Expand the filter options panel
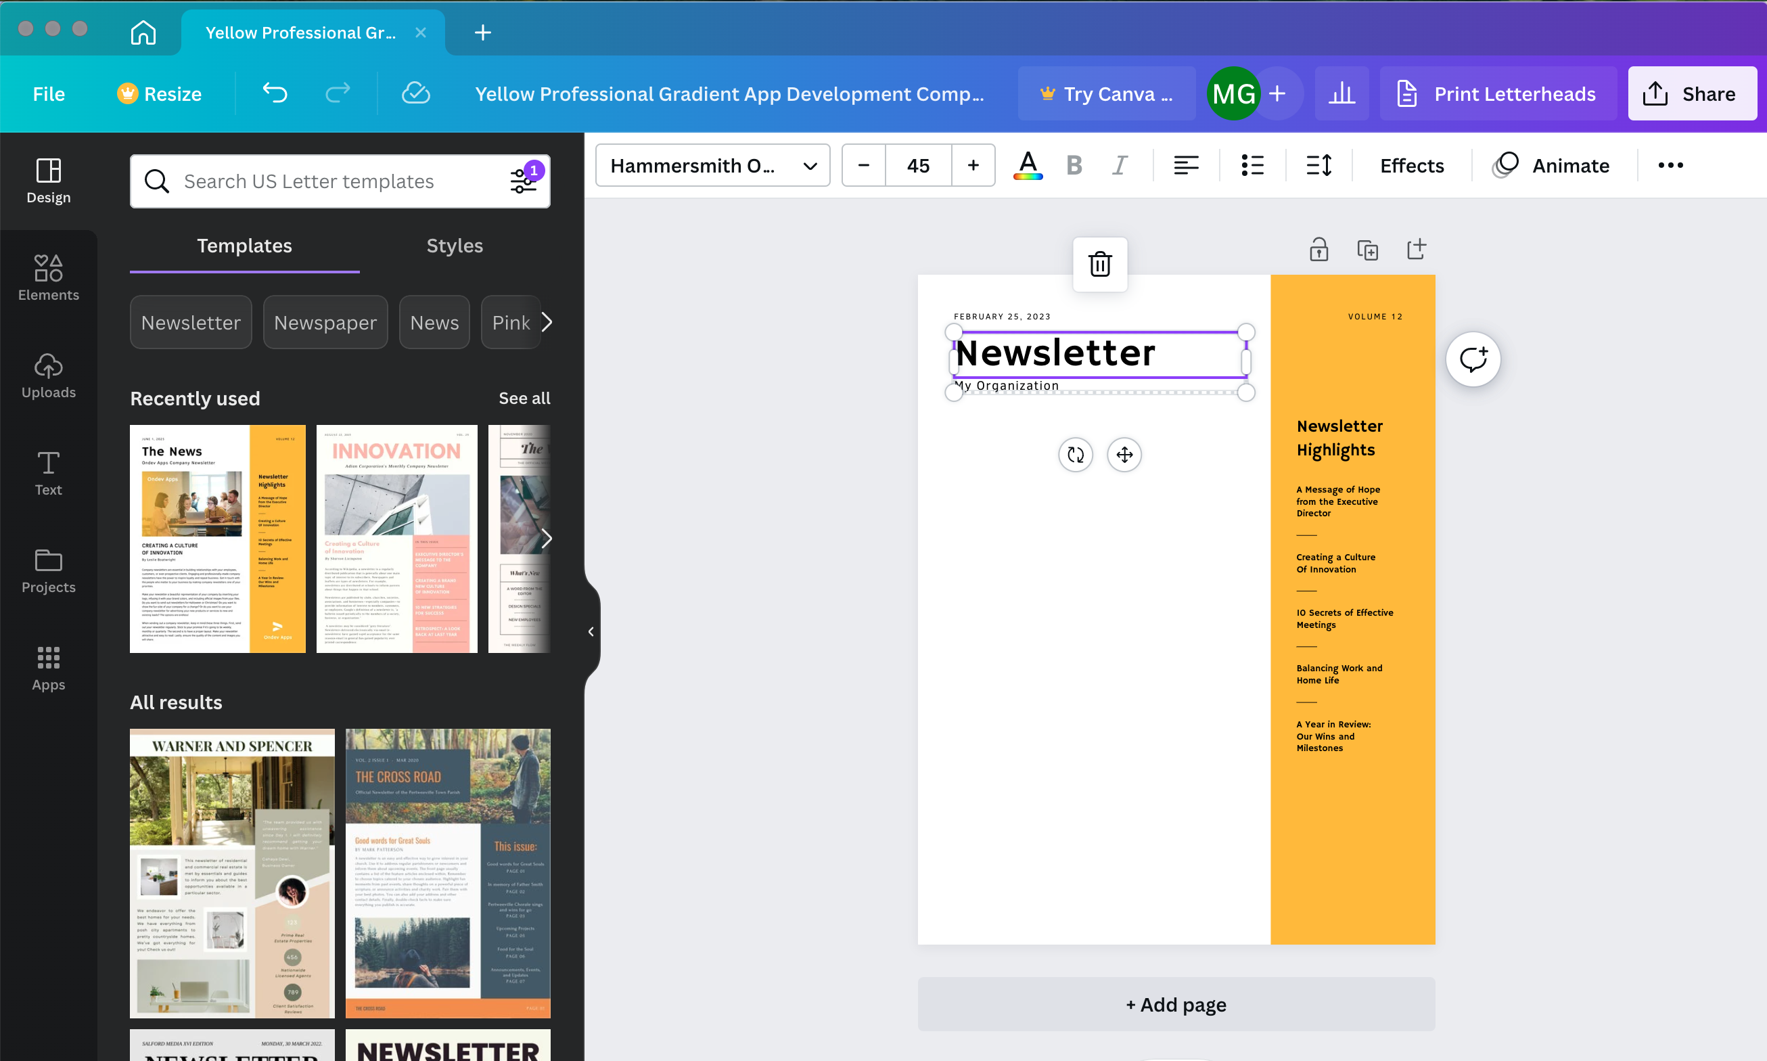Image resolution: width=1767 pixels, height=1061 pixels. [x=522, y=181]
